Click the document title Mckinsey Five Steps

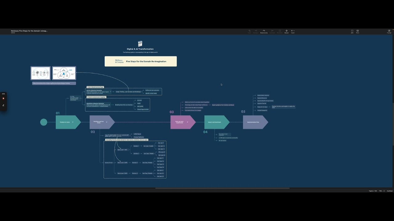tap(29, 31)
